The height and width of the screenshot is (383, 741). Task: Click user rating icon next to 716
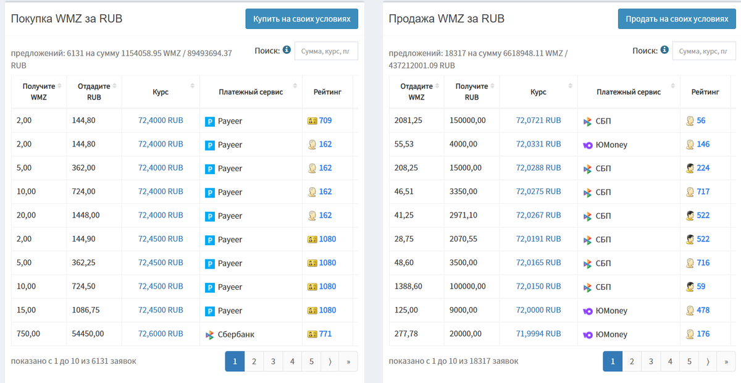tap(690, 263)
